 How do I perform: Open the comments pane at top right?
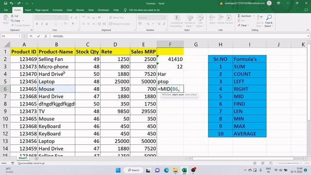coord(306,10)
